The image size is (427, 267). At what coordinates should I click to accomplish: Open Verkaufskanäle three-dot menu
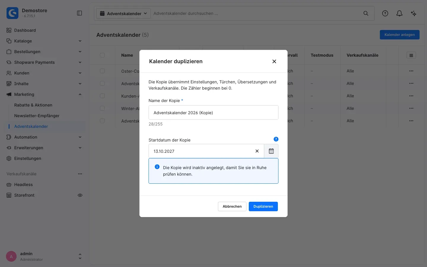coord(80,174)
